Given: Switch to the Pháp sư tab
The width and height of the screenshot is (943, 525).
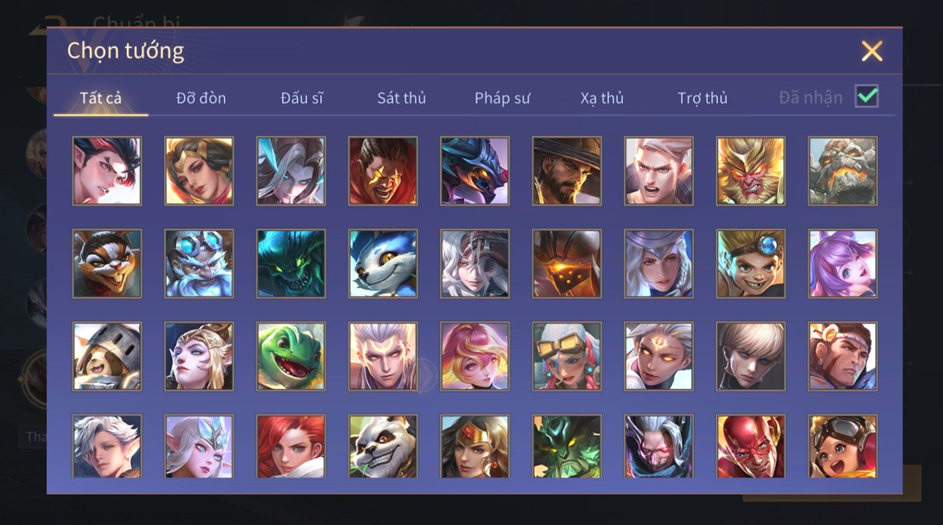Looking at the screenshot, I should pos(502,98).
